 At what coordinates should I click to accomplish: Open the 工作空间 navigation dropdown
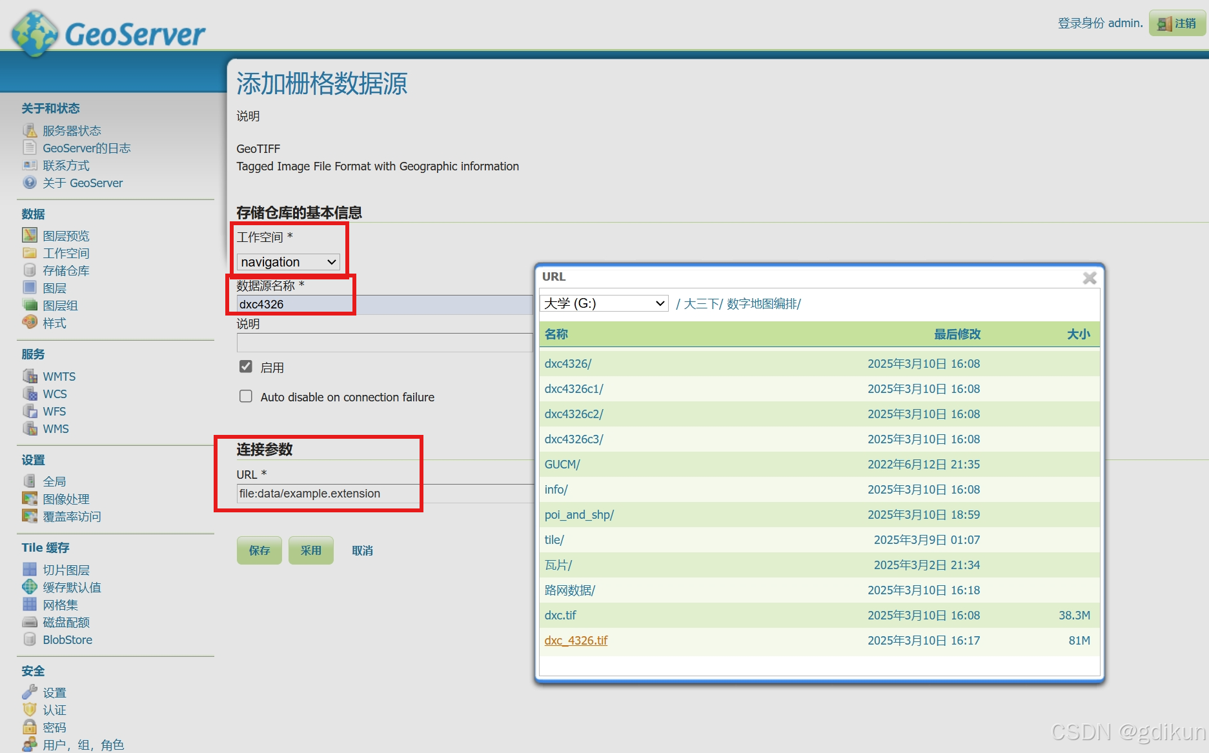(x=288, y=262)
